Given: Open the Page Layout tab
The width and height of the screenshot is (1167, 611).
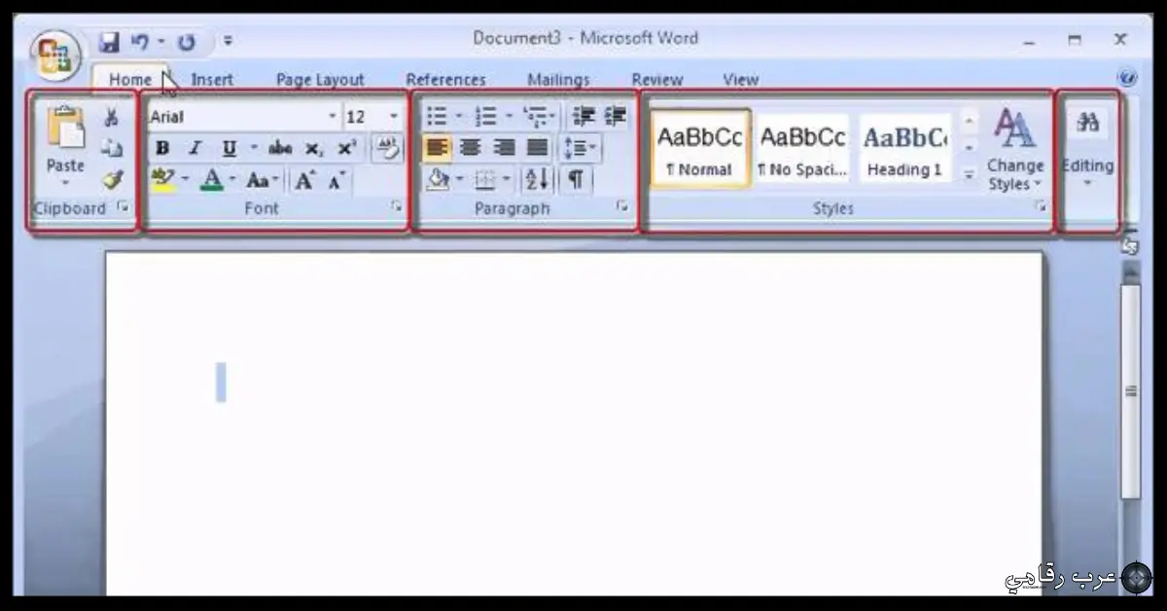Looking at the screenshot, I should click(x=320, y=80).
